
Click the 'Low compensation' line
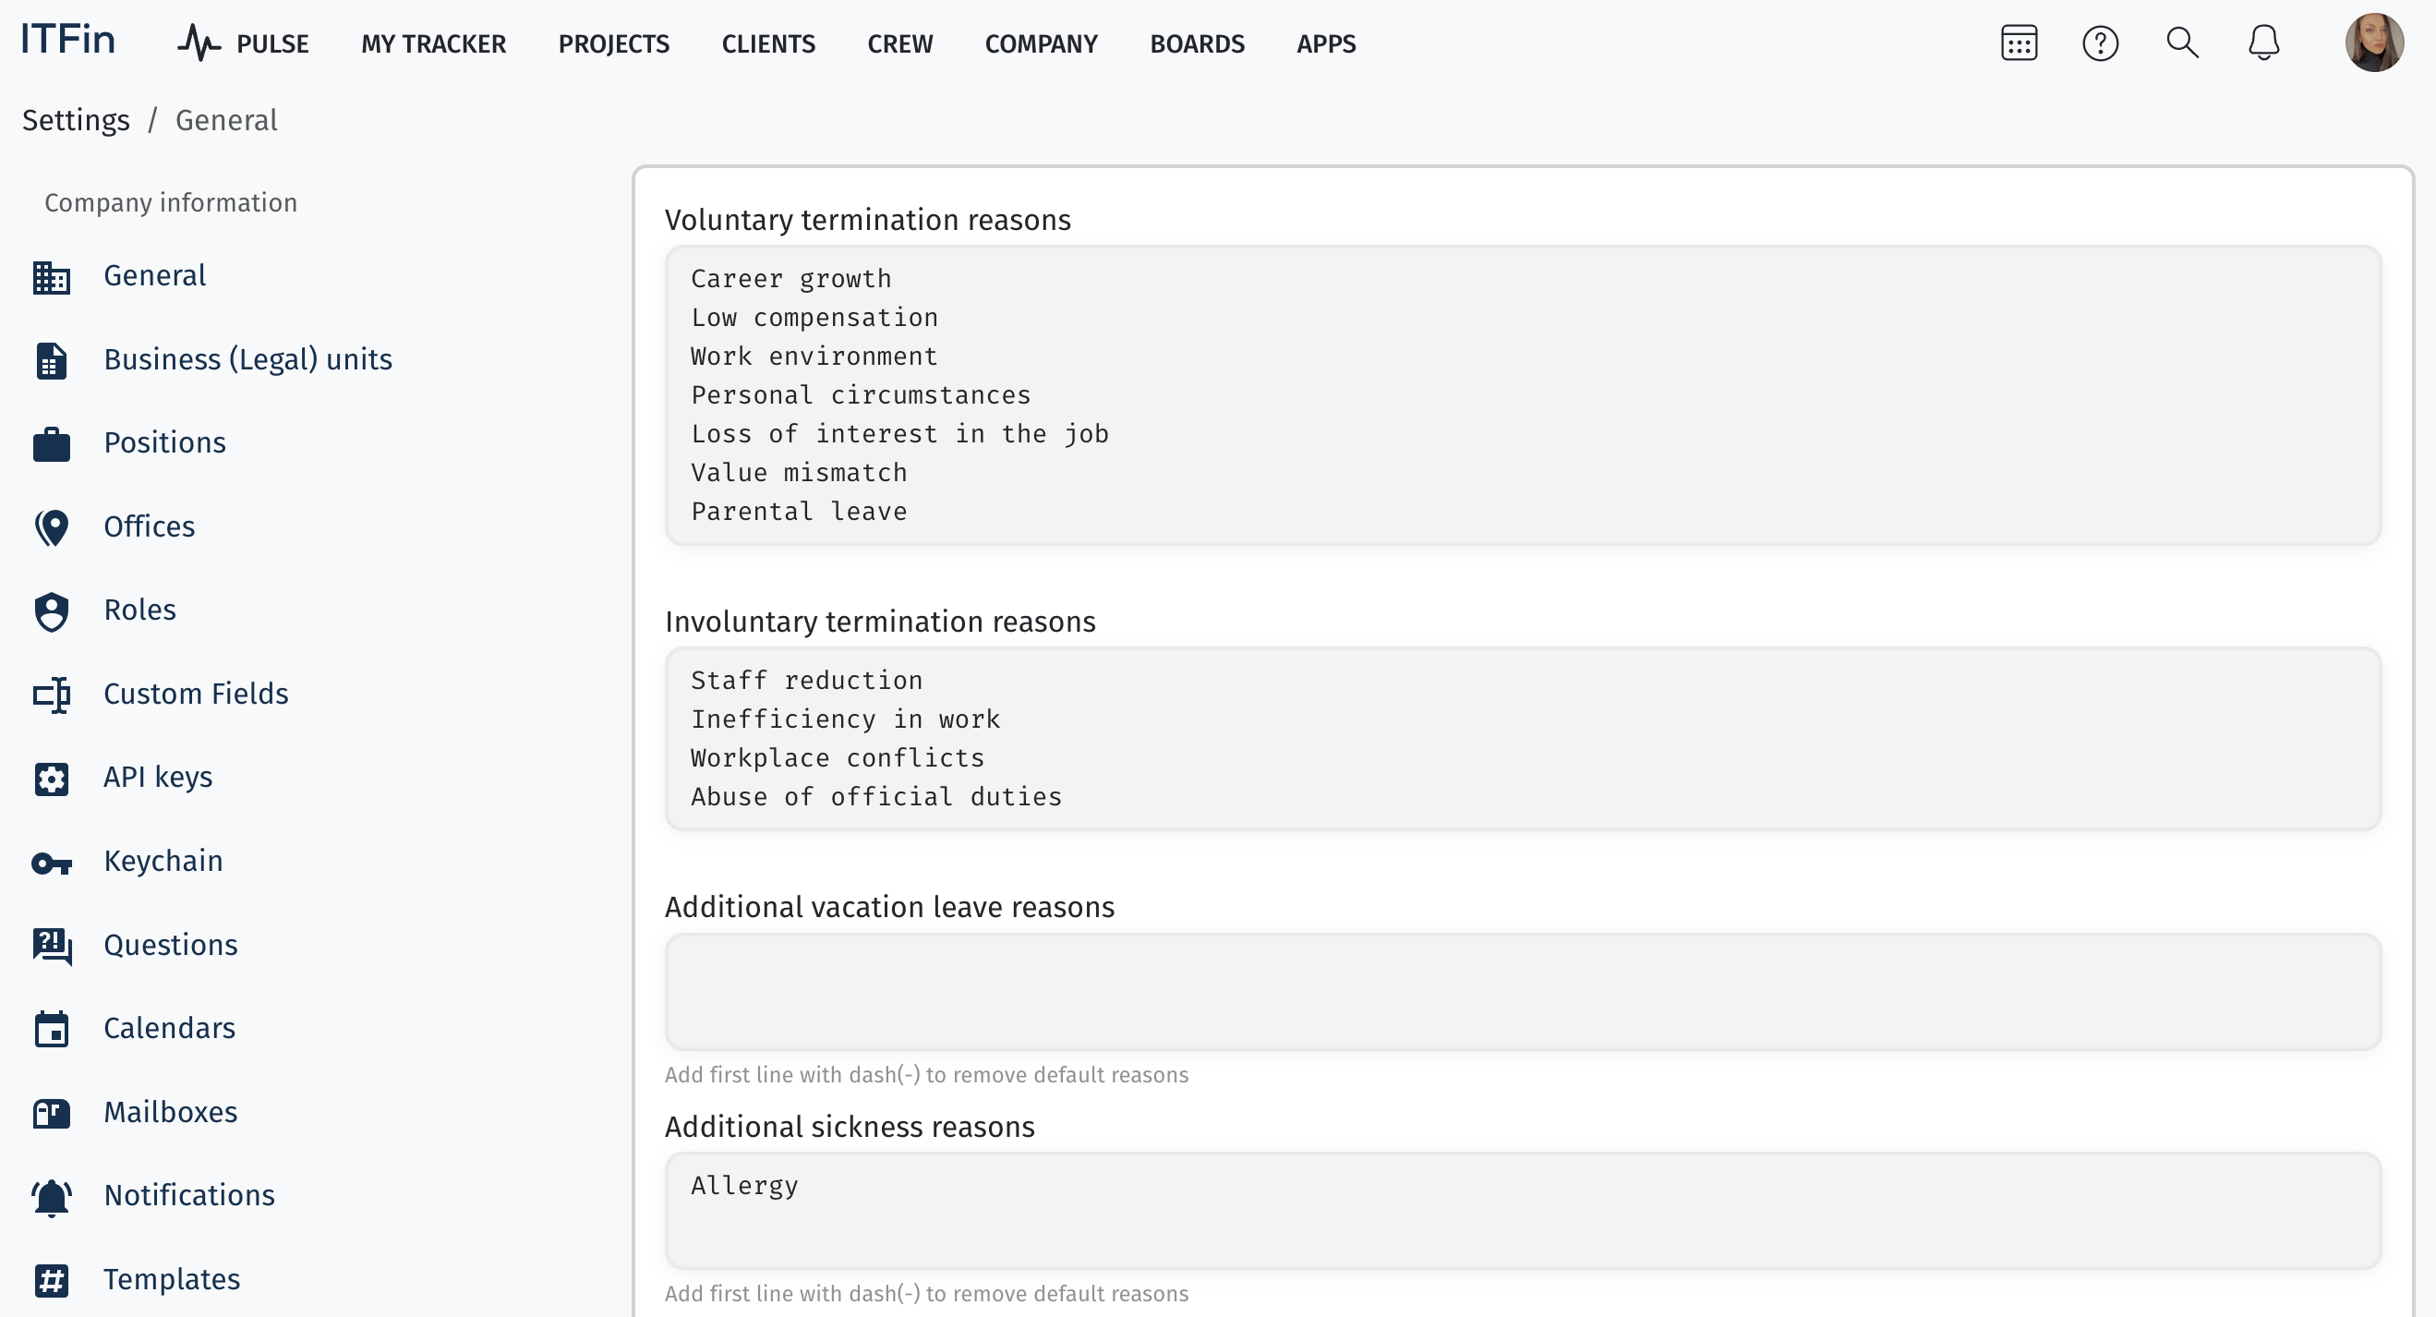814,318
